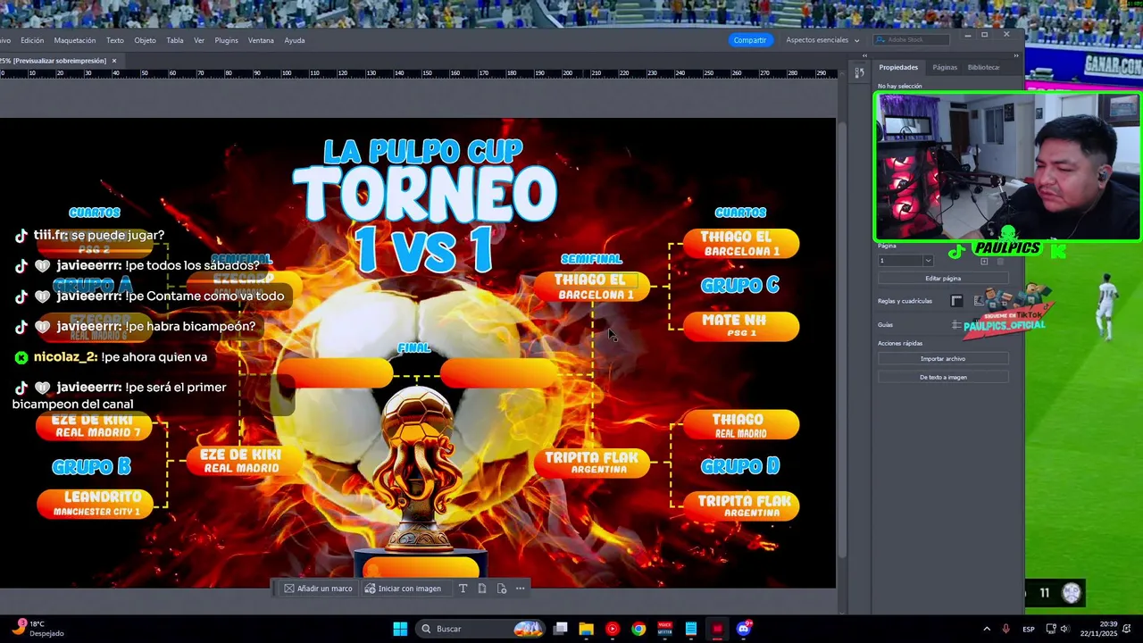
Task: Open the active red app icon on taskbar
Action: 717,629
